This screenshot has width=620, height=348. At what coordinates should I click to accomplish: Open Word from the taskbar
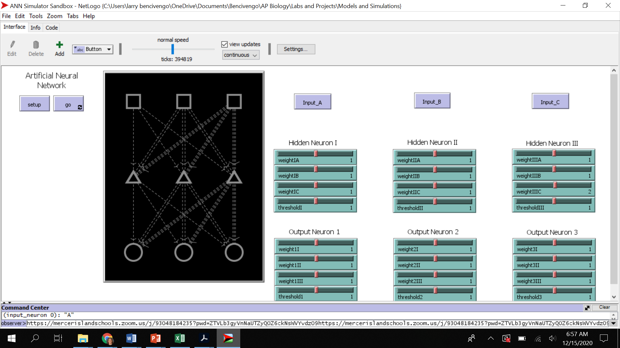[x=131, y=338]
